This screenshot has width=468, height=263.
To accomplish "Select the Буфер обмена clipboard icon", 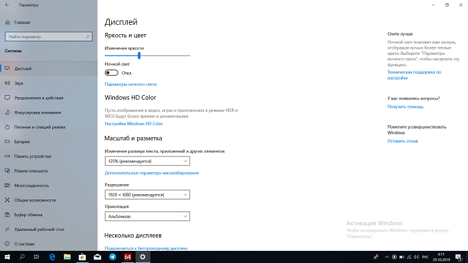I will (x=7, y=215).
